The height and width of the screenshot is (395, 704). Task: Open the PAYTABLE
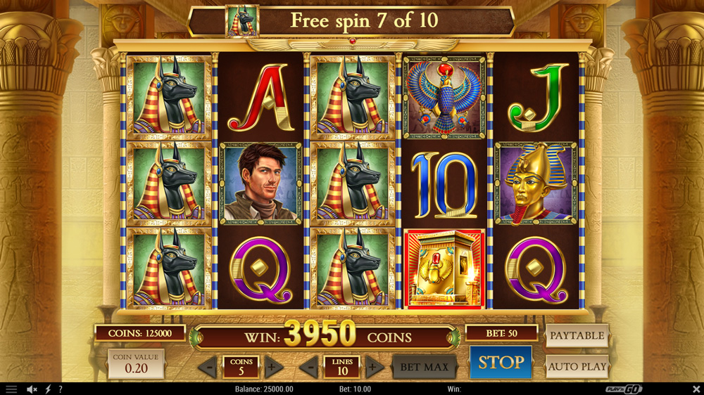(577, 335)
